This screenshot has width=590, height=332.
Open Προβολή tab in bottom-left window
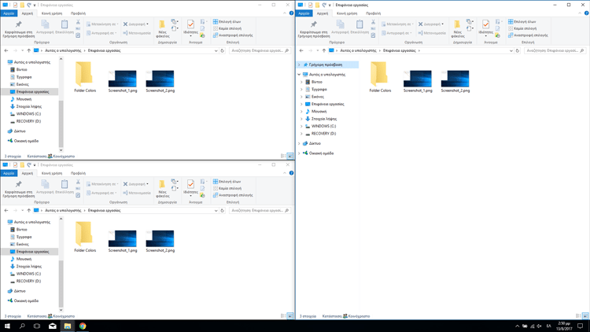click(x=78, y=173)
